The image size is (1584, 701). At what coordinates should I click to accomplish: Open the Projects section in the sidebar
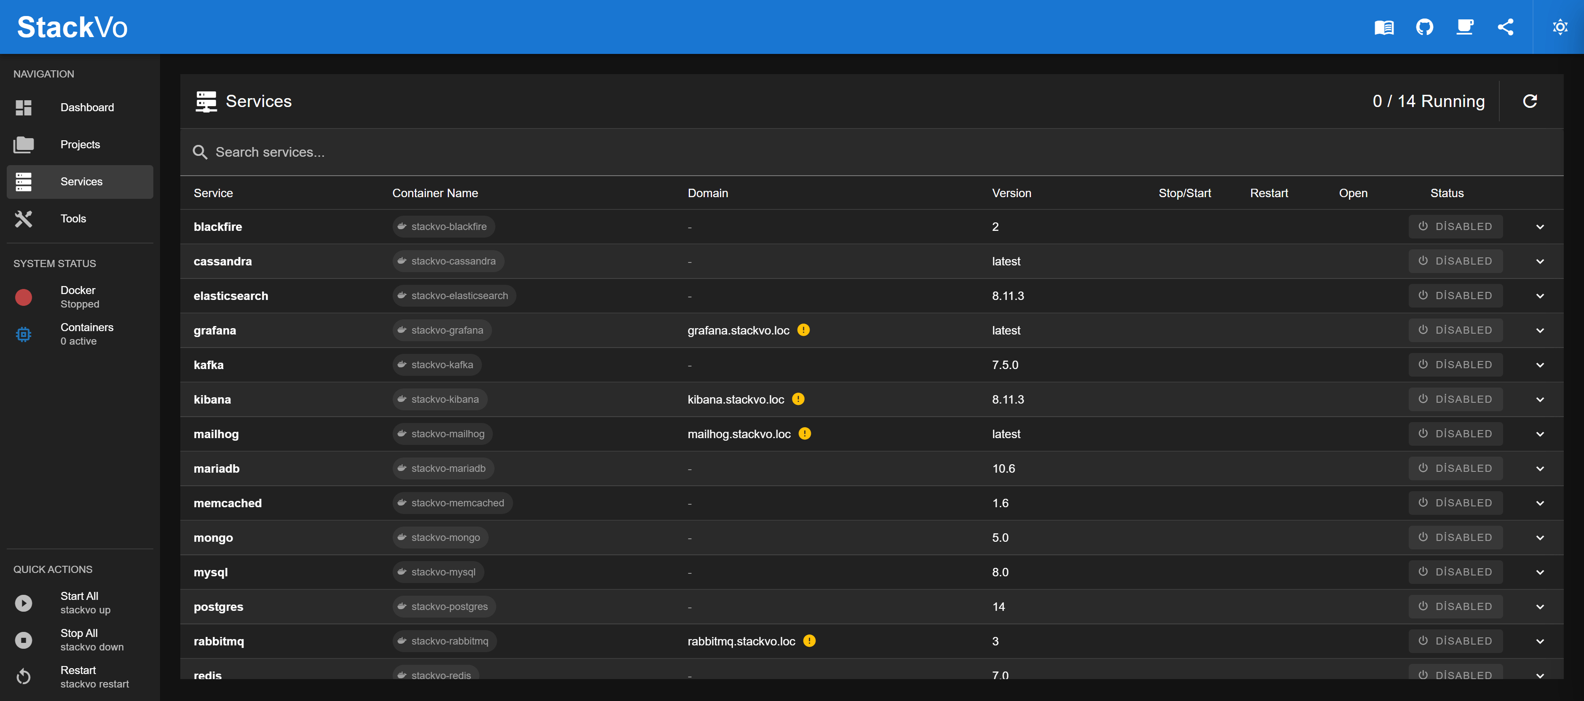coord(80,144)
